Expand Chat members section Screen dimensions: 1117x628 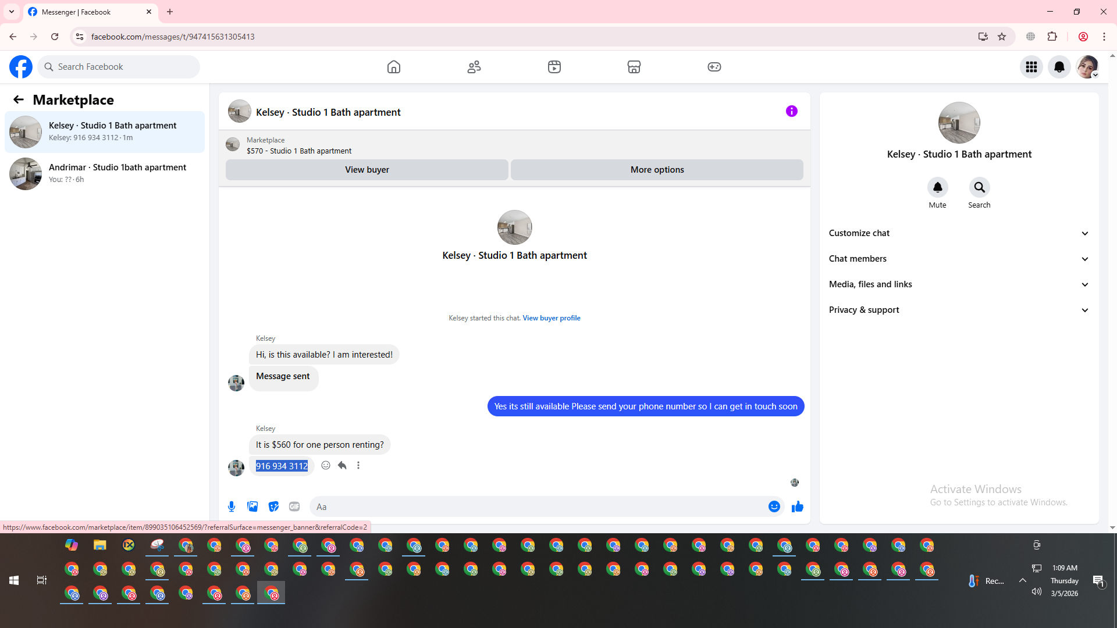coord(959,259)
